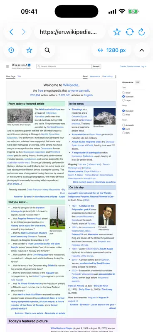
Task: Open Wikipedia hamburger main menu
Action: 7,66
